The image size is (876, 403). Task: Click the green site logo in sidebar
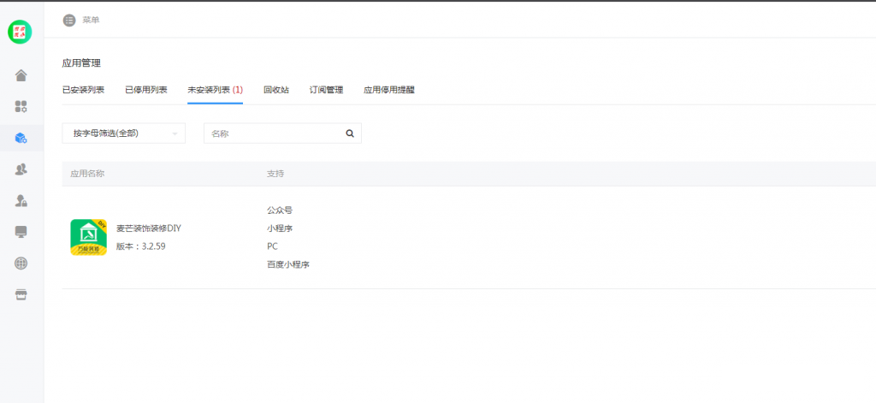[x=20, y=32]
